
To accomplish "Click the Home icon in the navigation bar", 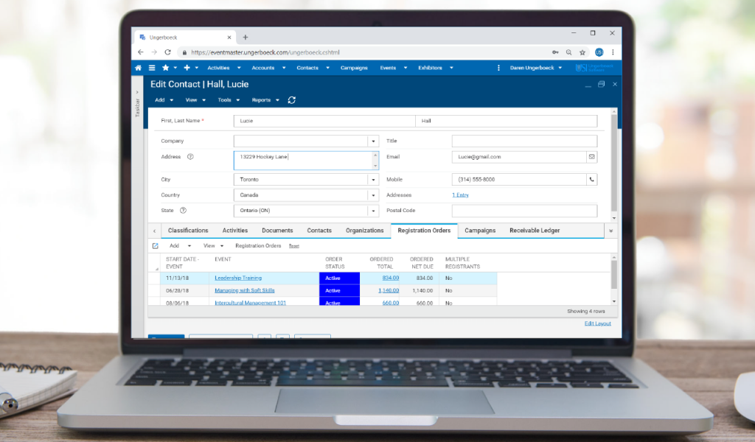I will [139, 68].
